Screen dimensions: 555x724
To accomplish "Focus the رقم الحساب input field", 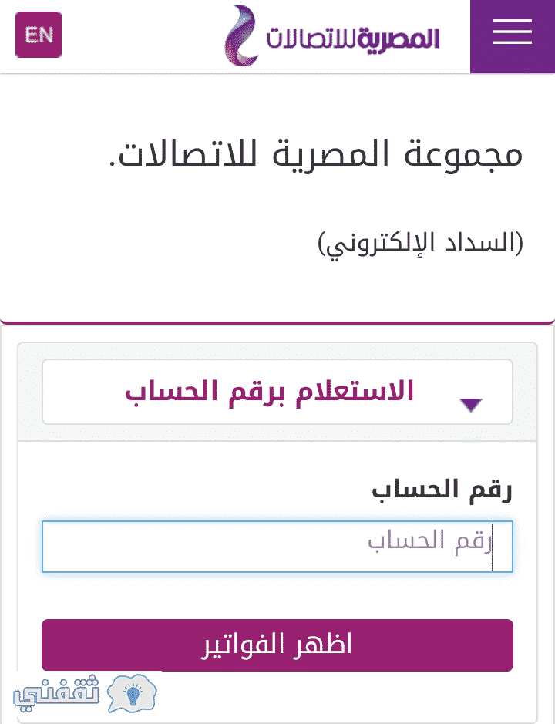I will click(x=277, y=547).
